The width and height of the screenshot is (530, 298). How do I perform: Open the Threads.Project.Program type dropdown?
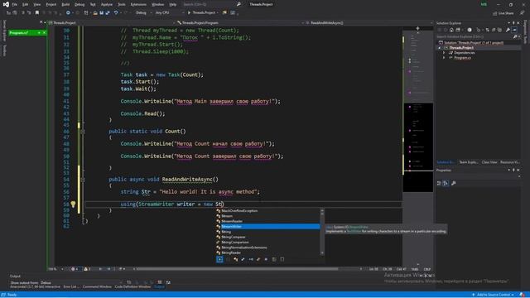point(239,22)
